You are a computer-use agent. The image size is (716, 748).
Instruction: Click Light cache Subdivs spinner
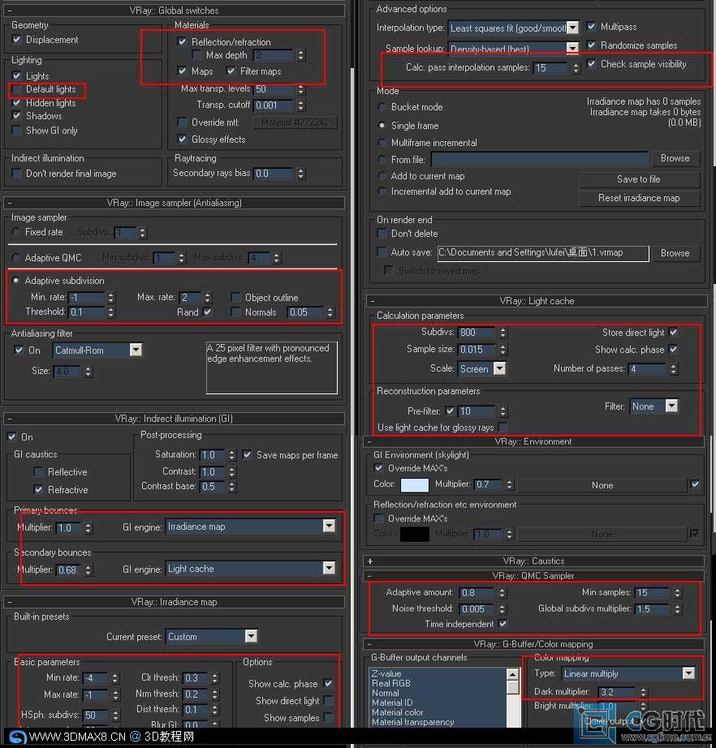click(x=502, y=333)
